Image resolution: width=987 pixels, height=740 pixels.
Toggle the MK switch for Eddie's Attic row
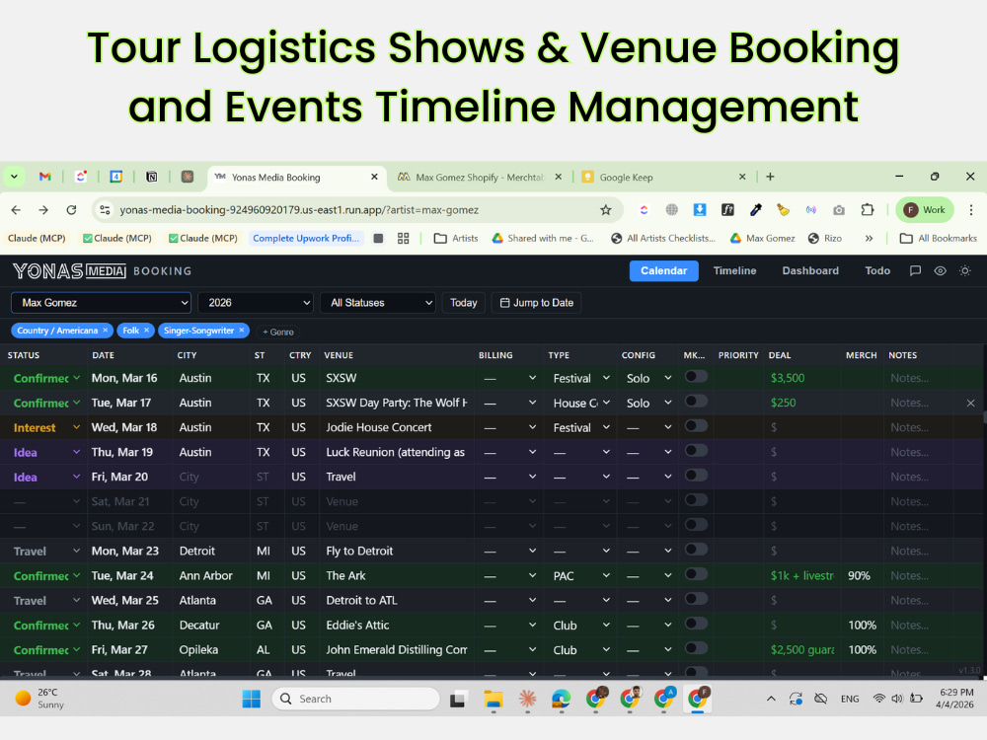[696, 624]
